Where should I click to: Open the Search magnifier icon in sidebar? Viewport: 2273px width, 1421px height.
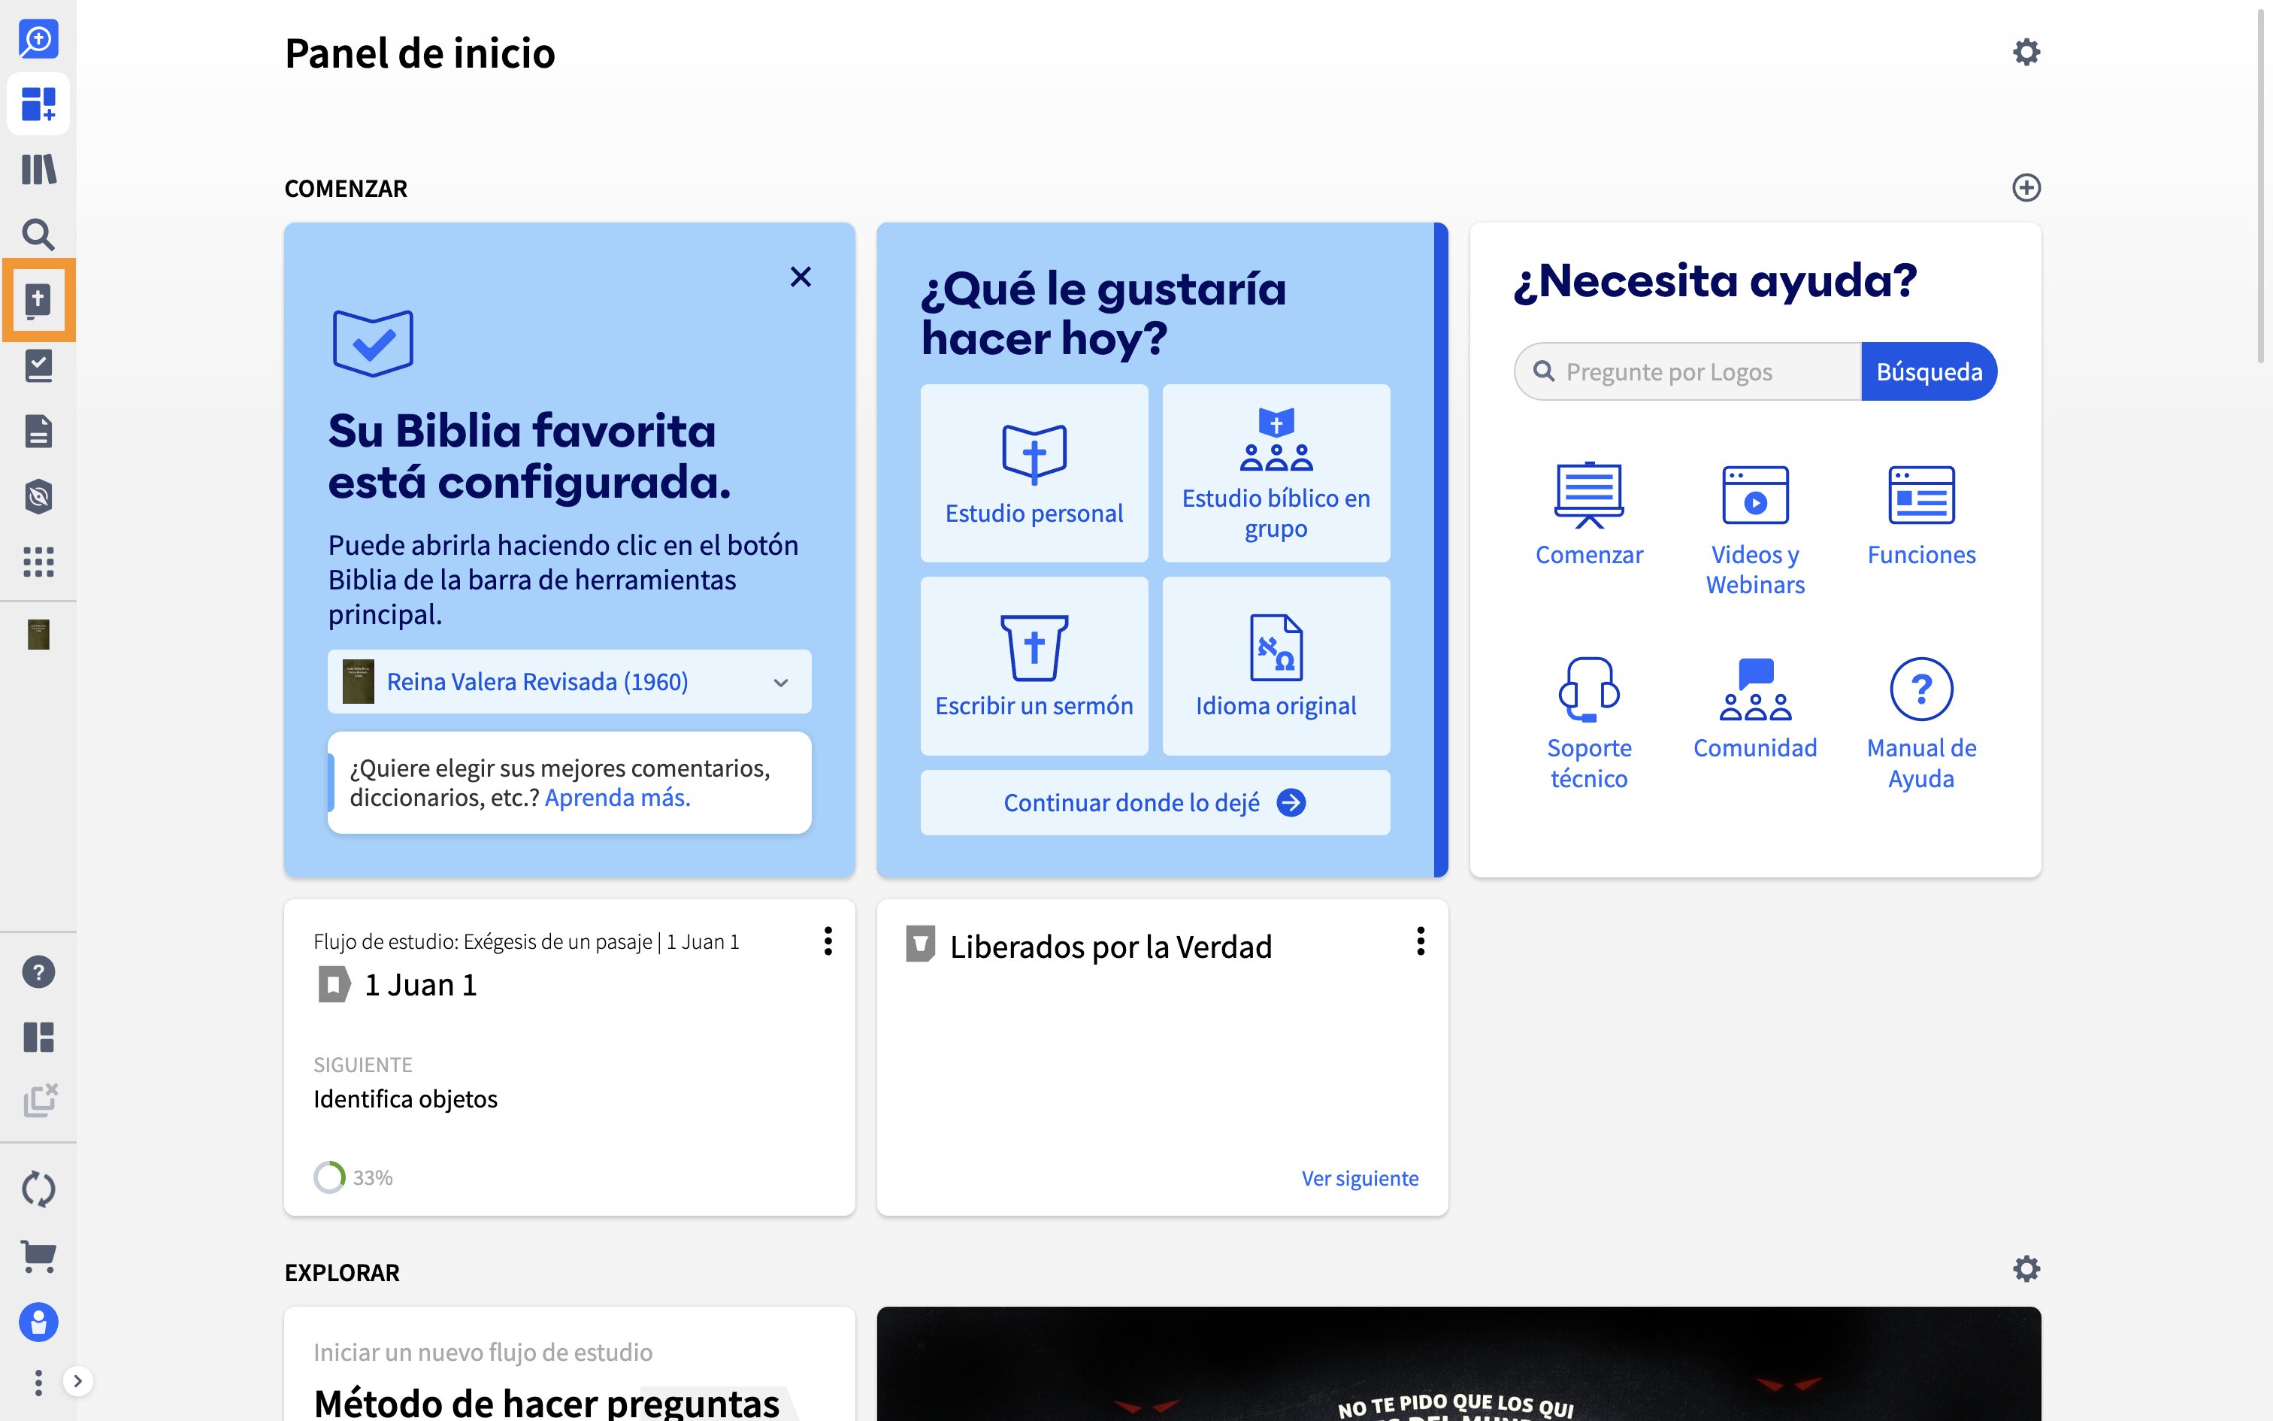pyautogui.click(x=38, y=234)
